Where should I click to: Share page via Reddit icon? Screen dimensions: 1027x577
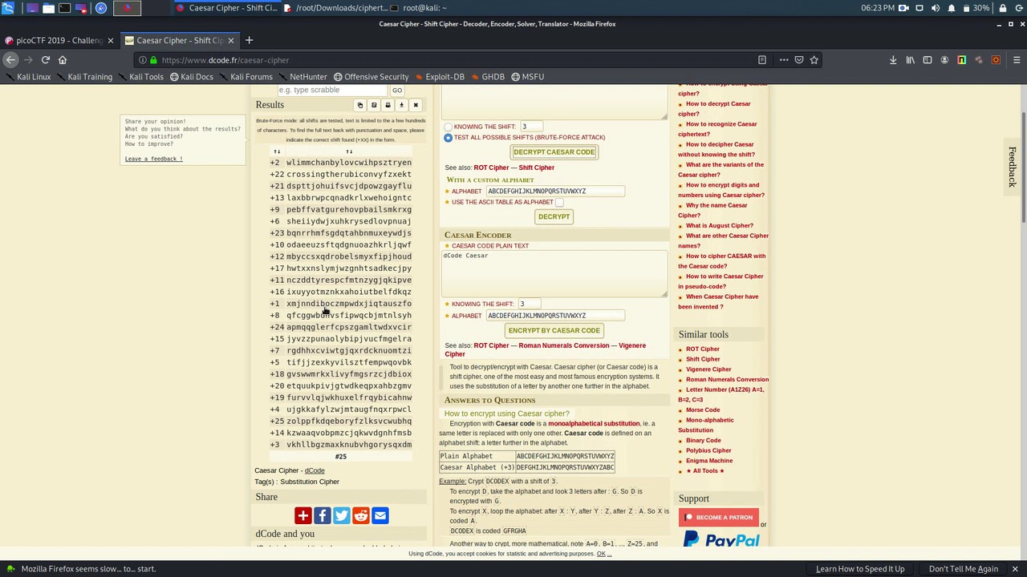pos(360,515)
